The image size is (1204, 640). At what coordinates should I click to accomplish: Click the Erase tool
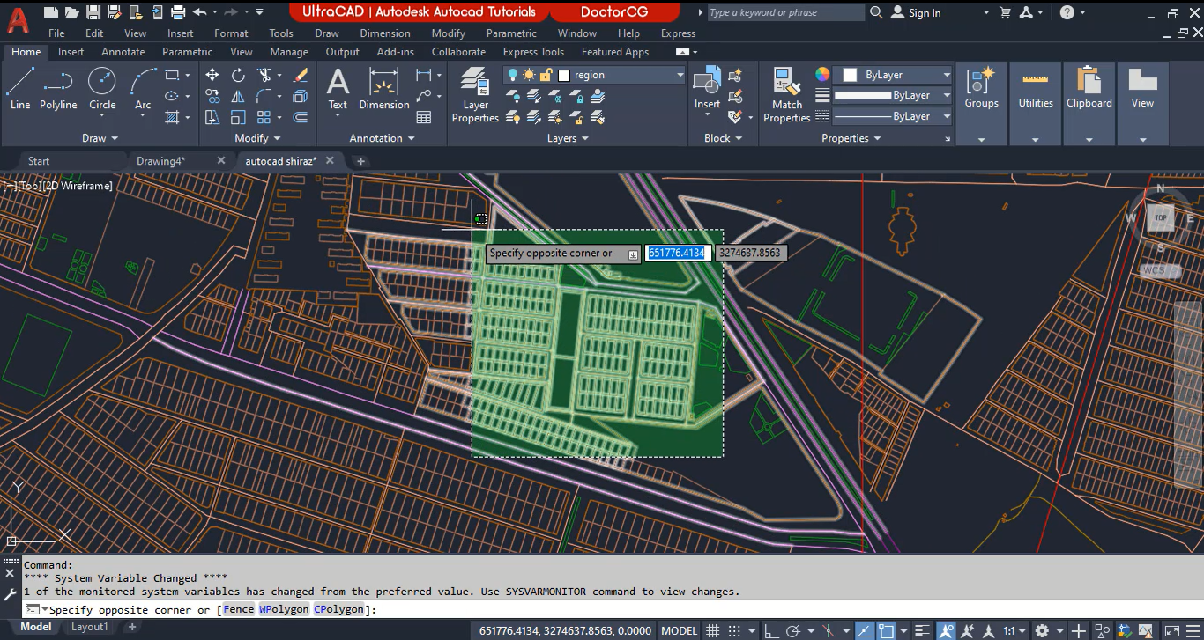(x=301, y=75)
